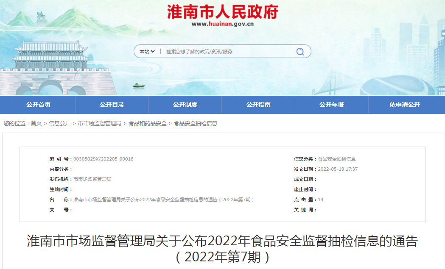
Task: Select 公开年报 in the navigation bar
Action: coord(332,105)
